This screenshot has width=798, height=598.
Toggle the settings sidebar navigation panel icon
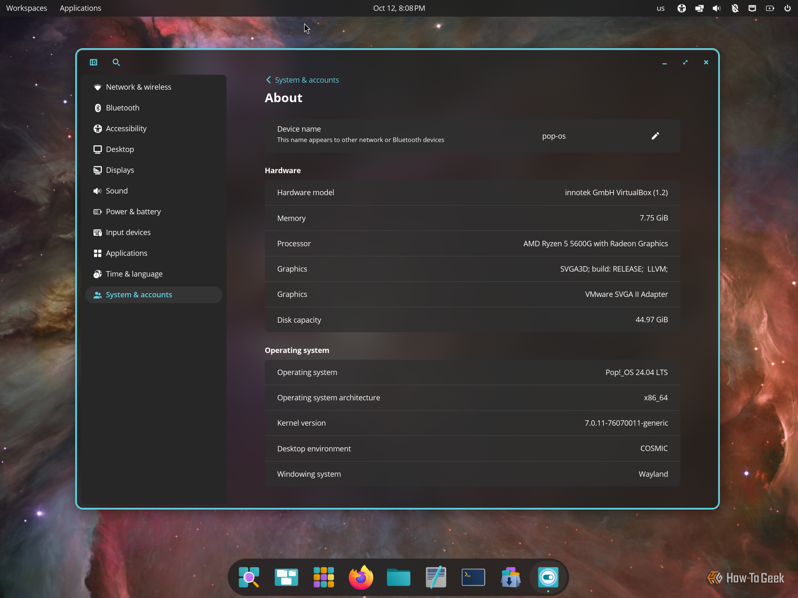tap(94, 62)
